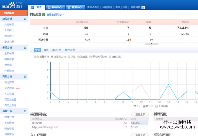This screenshot has width=198, height=136.
Task: Select the 今天 time range tab
Action: pyautogui.click(x=38, y=50)
